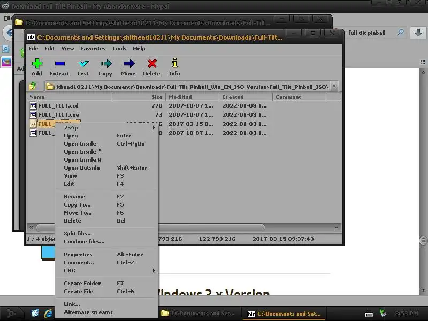Click the red Delete toolbar icon
Screen dimensions: 428x321
point(152,64)
